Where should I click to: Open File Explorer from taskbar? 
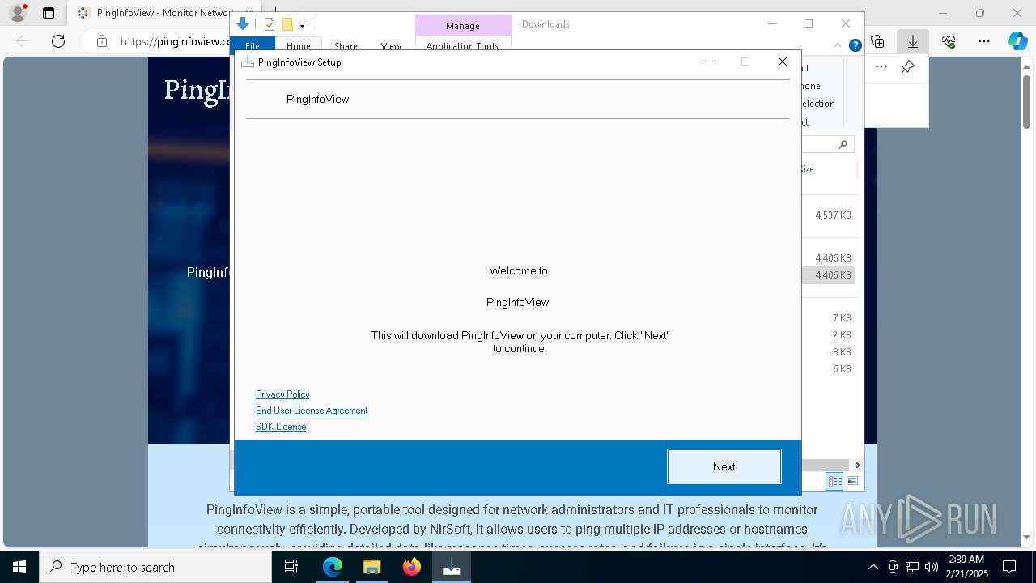point(372,567)
